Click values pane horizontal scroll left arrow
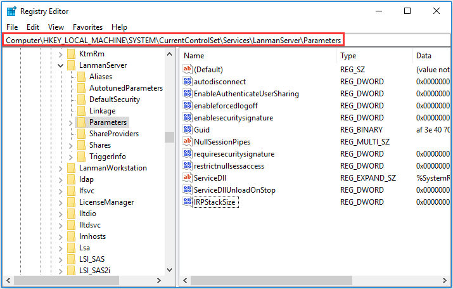453x289 pixels. click(x=185, y=280)
